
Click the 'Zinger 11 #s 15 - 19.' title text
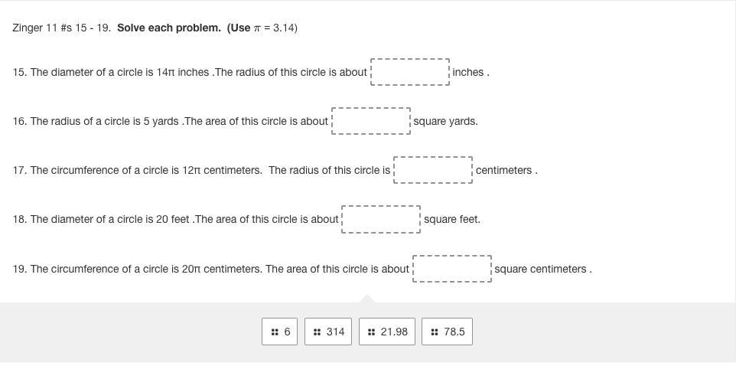click(62, 28)
